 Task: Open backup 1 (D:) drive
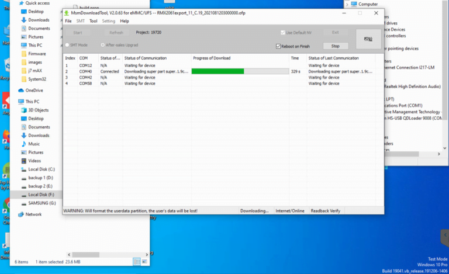41,178
